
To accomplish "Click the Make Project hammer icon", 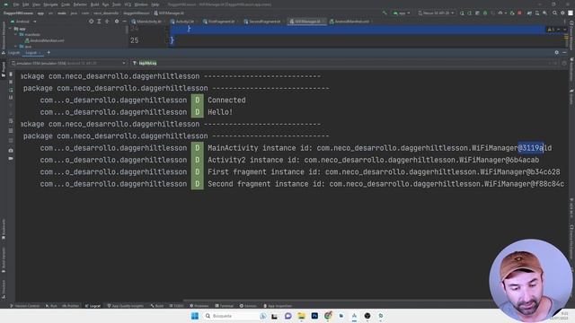I will (385, 13).
